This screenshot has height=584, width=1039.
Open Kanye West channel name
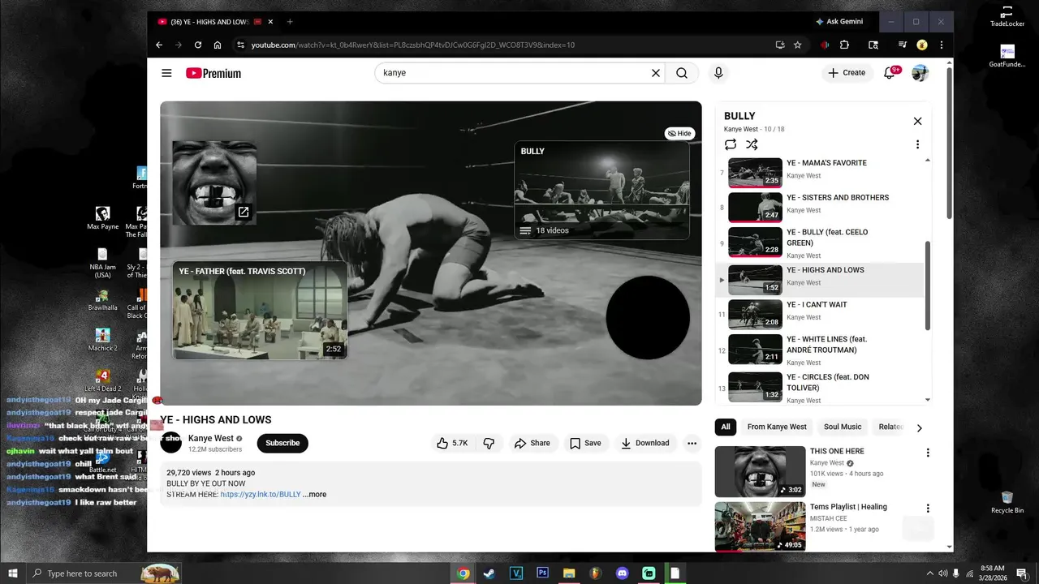(x=211, y=438)
